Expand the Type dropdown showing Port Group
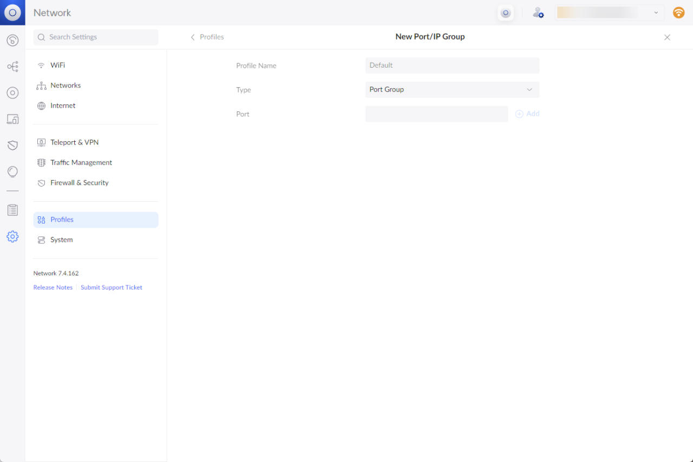The image size is (693, 462). 452,90
